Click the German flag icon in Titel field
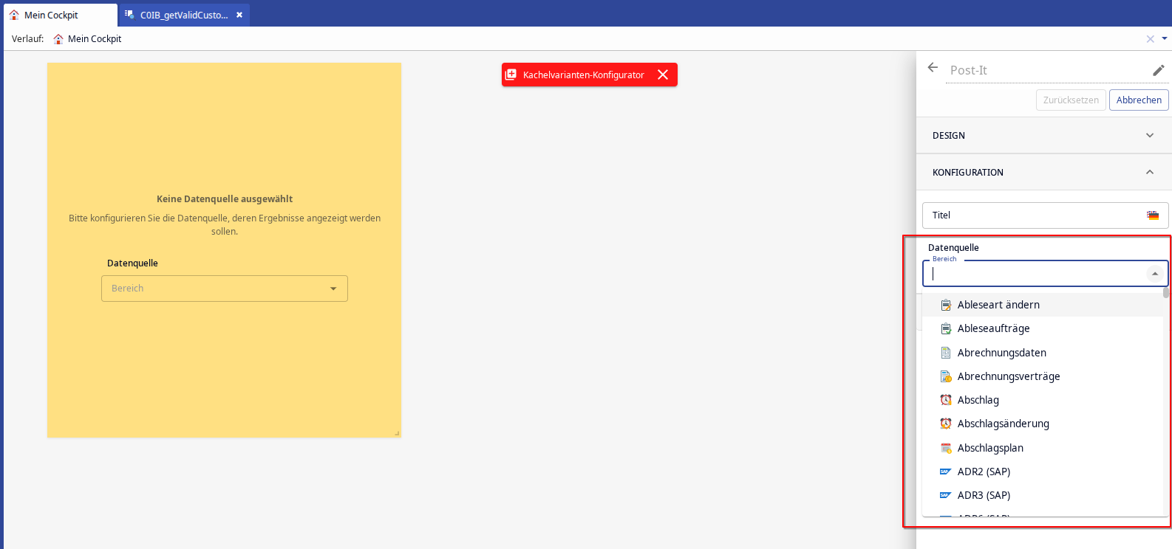The width and height of the screenshot is (1172, 549). [x=1152, y=215]
